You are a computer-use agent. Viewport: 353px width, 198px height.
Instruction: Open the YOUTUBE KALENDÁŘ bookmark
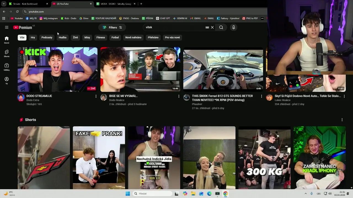point(104,18)
